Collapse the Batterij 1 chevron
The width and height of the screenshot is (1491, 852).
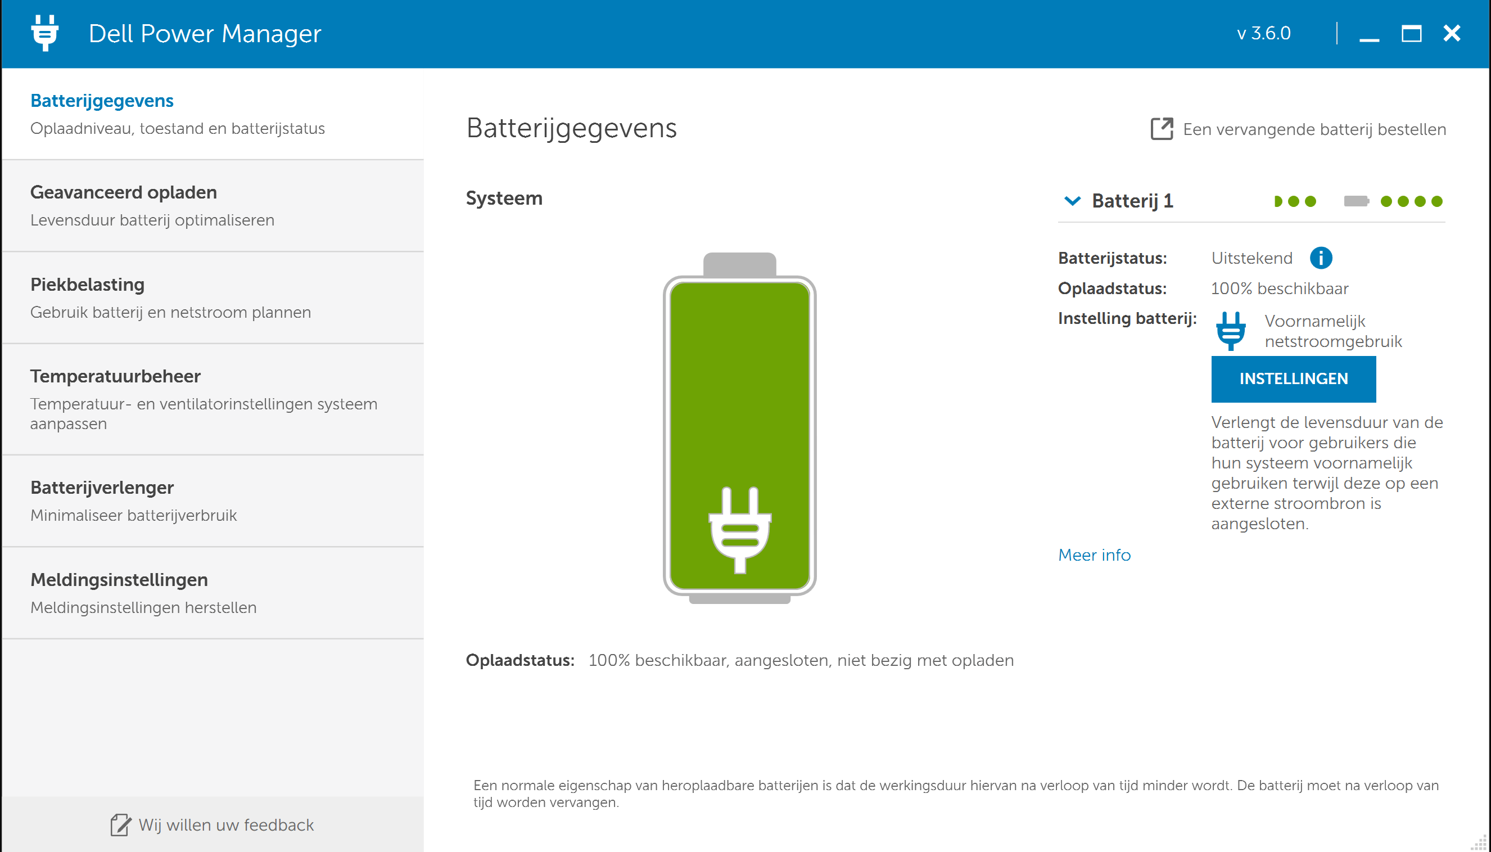click(1072, 201)
